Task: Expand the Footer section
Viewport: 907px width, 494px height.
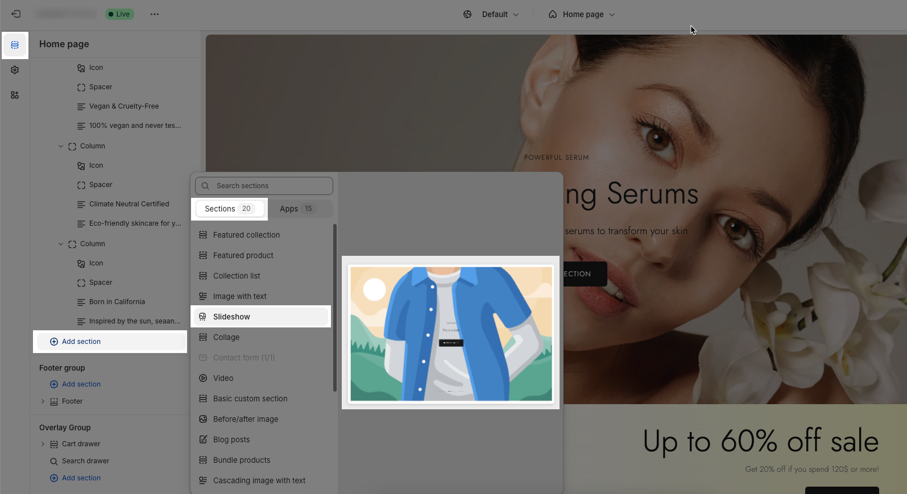Action: [43, 401]
